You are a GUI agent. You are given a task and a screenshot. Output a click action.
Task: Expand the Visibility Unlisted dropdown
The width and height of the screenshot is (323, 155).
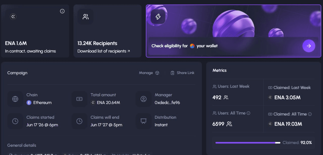[x=131, y=154]
